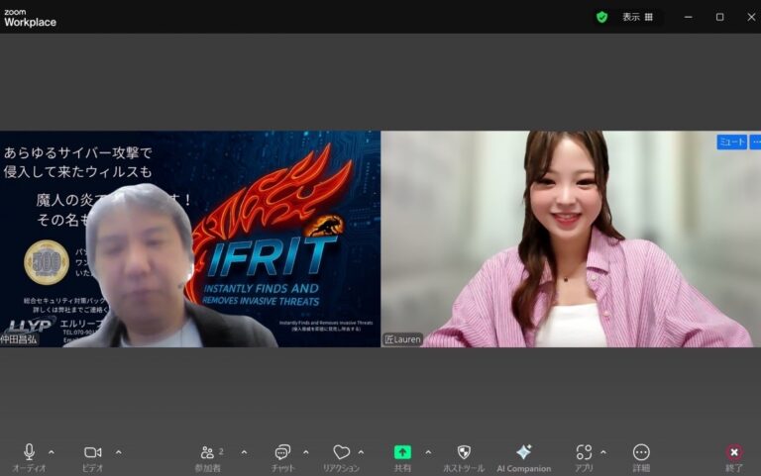
Task: Launch AI Companion sparkle icon
Action: point(523,452)
